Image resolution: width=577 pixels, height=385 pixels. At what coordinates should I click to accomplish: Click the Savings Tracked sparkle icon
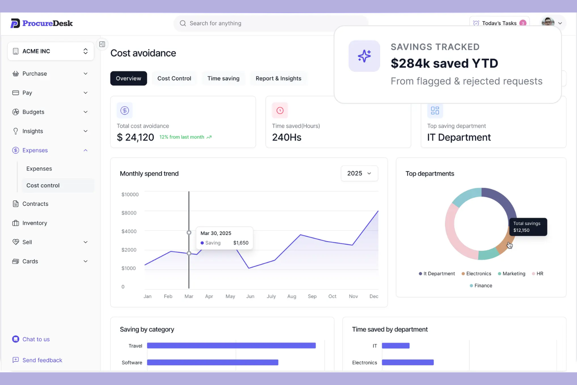pos(364,56)
